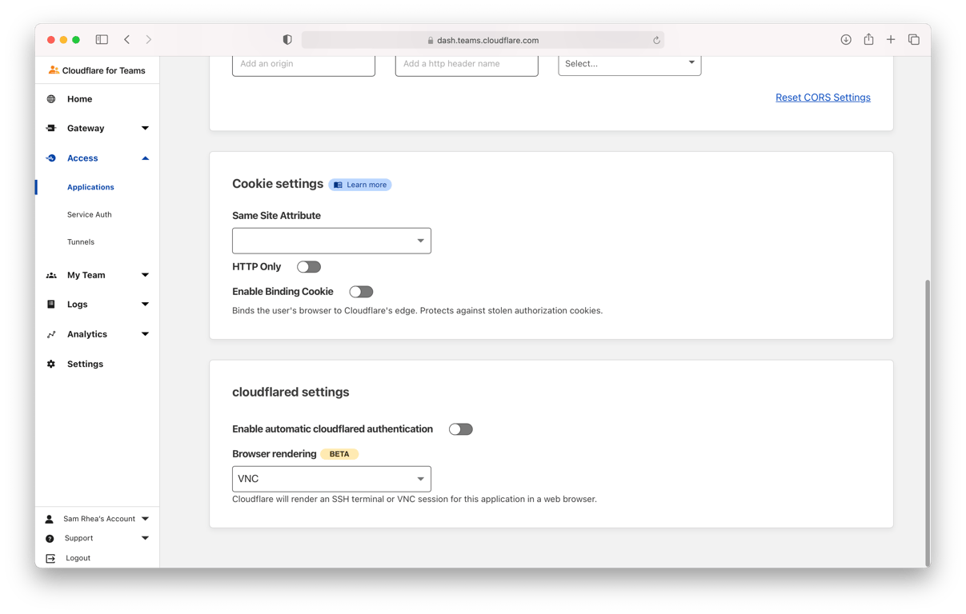Turn on automatic cloudflared authentication
Screen dimensions: 966x614
click(x=461, y=429)
